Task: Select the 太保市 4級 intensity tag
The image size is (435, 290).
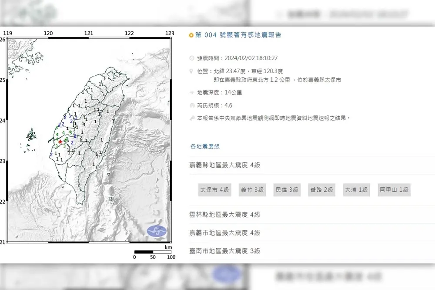Action: click(x=214, y=190)
